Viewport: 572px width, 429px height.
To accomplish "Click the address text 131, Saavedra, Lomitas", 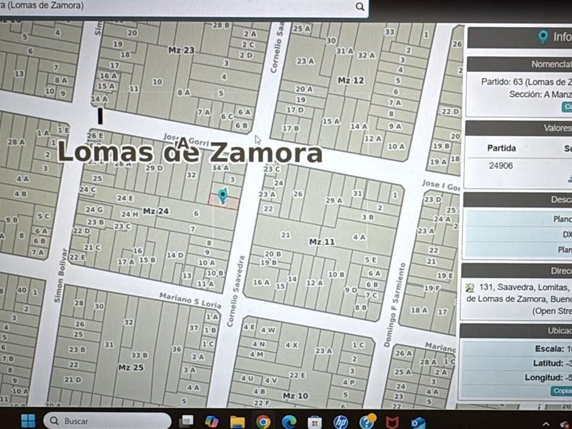I will [x=524, y=287].
